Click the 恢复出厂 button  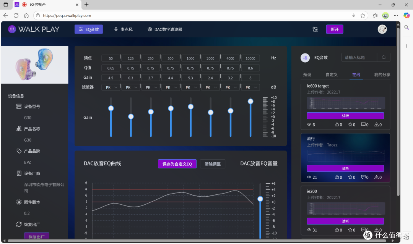point(37,236)
